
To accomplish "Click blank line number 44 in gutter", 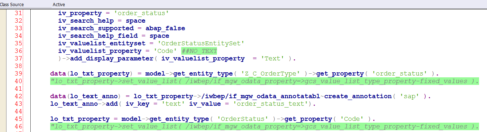I will [x=19, y=111].
